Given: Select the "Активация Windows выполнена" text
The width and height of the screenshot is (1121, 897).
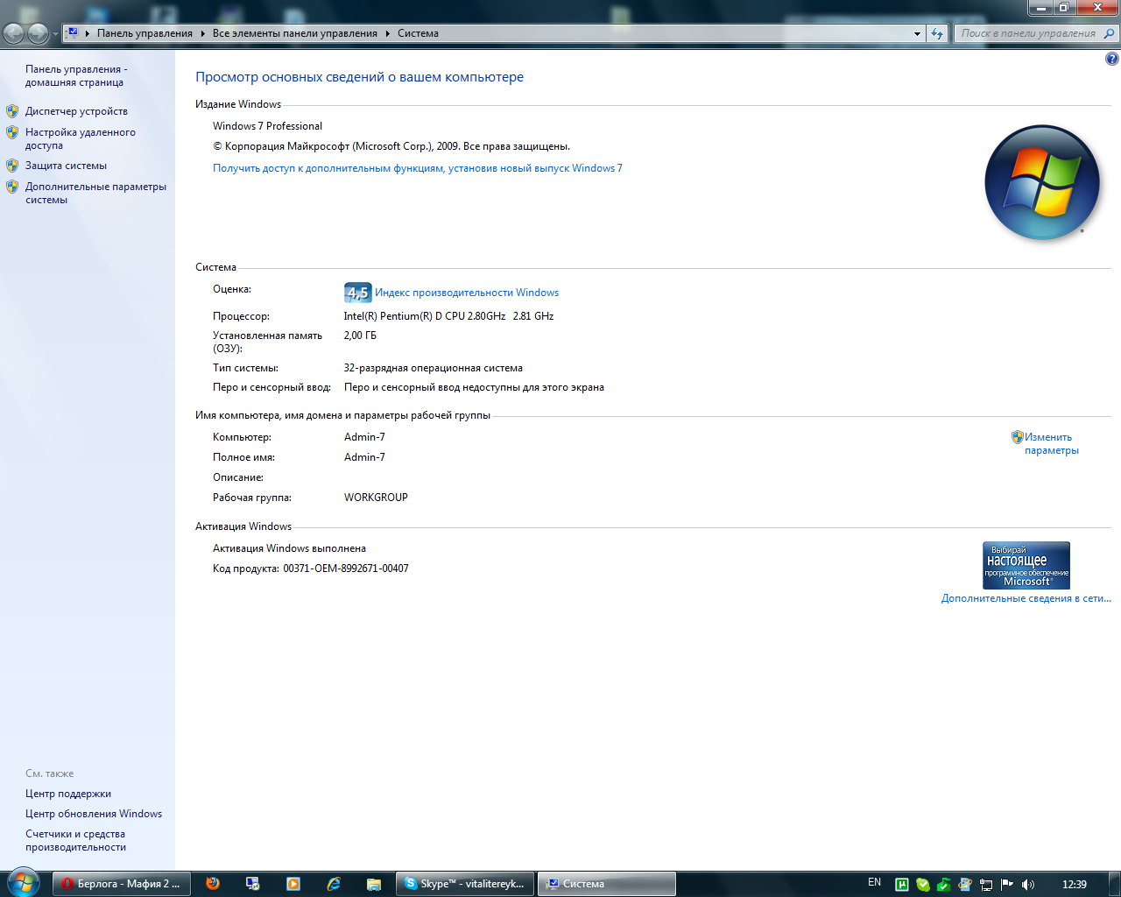Looking at the screenshot, I should (x=289, y=548).
